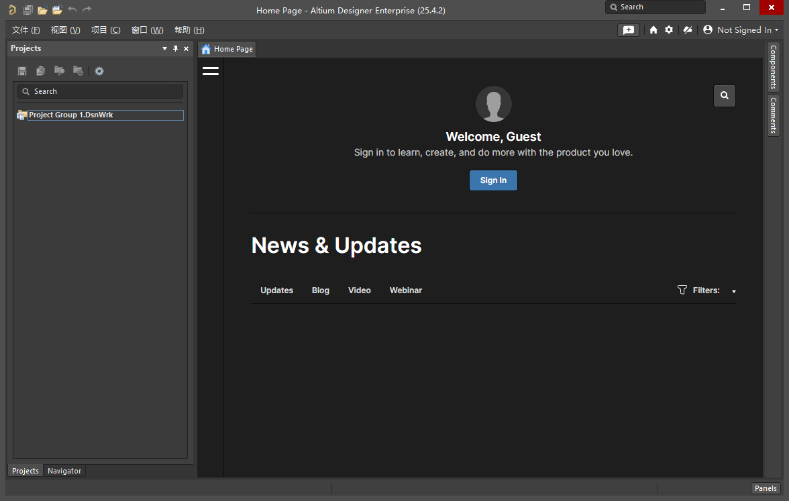Open the 窗口 (W) menu
This screenshot has height=501, width=789.
tap(147, 30)
